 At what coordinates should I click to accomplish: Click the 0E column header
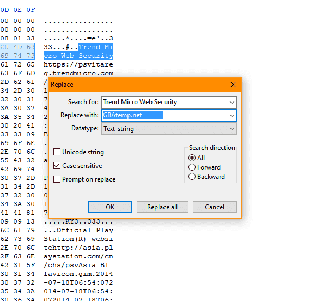pyautogui.click(x=17, y=10)
